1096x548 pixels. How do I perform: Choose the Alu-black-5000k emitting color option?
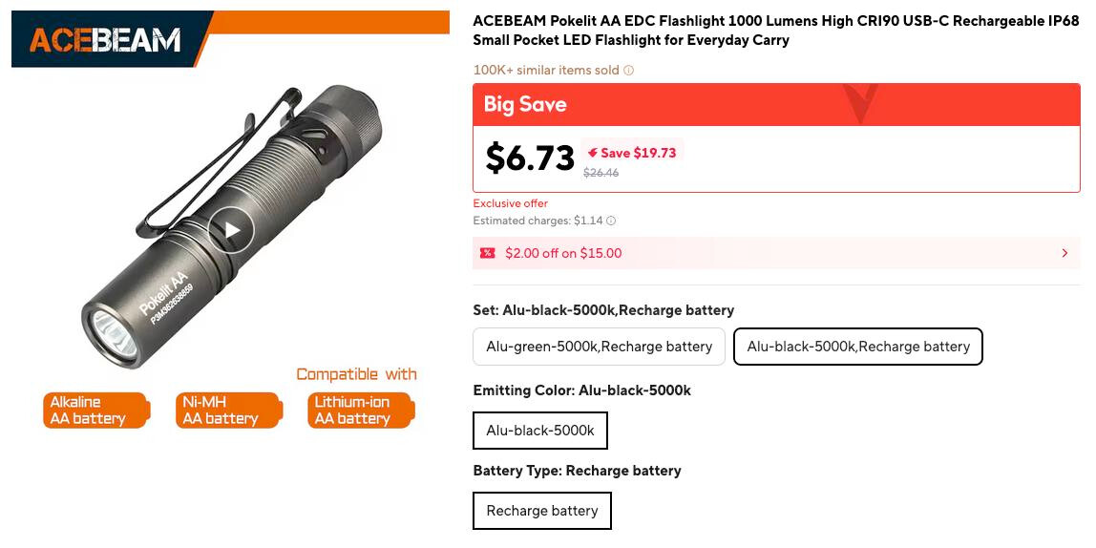[539, 431]
